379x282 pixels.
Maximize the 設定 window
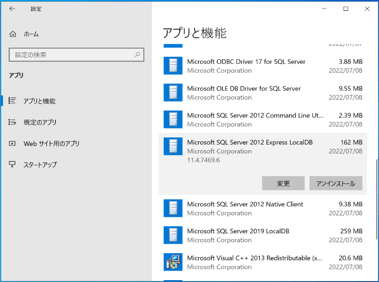tap(346, 9)
